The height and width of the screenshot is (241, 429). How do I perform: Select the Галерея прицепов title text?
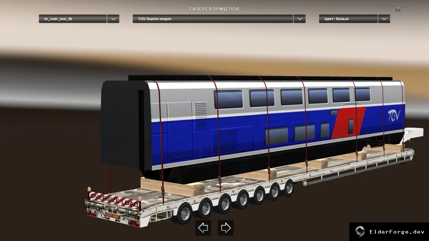click(x=214, y=9)
